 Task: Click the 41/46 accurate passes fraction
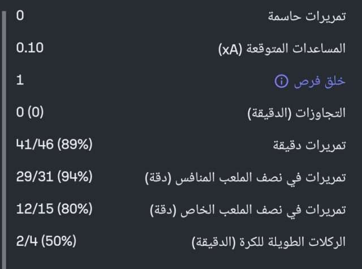(x=34, y=145)
